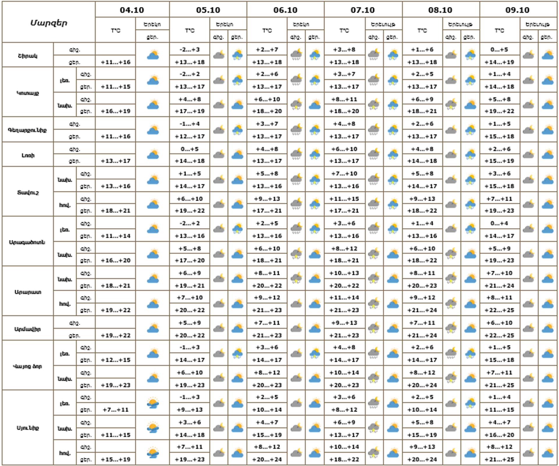Click the Վայոց ձոր region label

pos(27,366)
